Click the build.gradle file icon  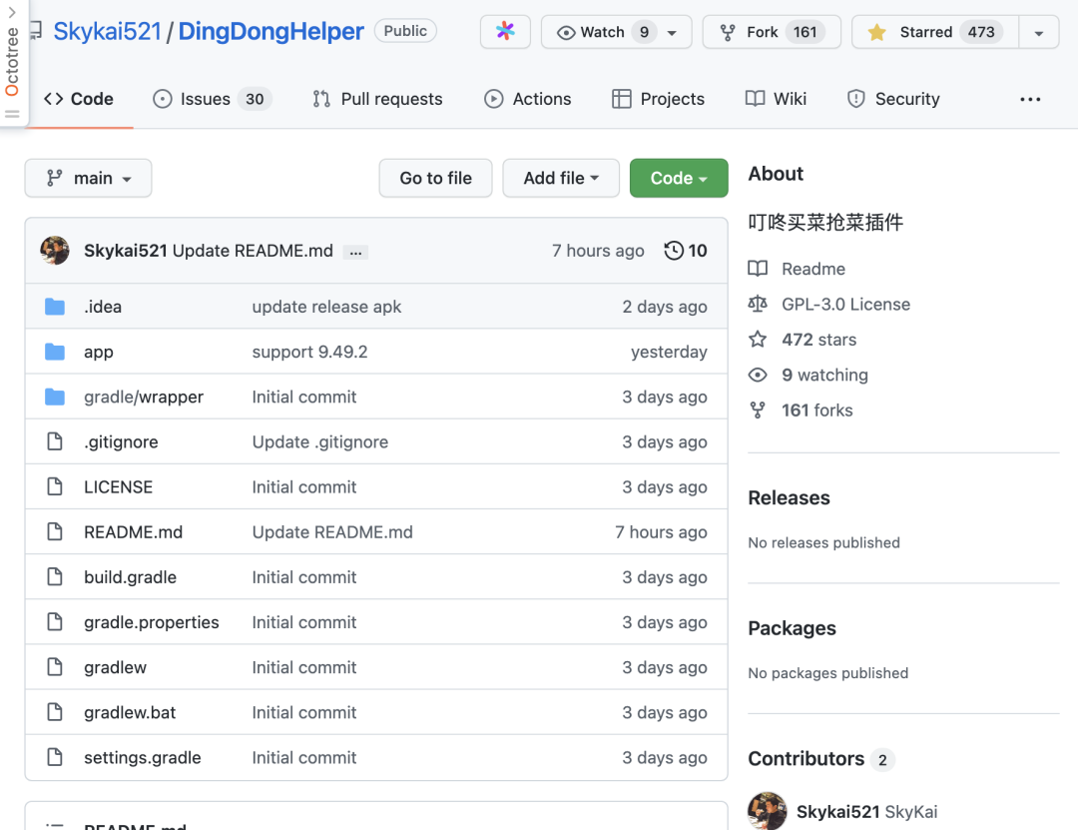click(55, 576)
